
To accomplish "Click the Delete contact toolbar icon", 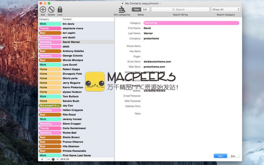I will pyautogui.click(x=51, y=10).
